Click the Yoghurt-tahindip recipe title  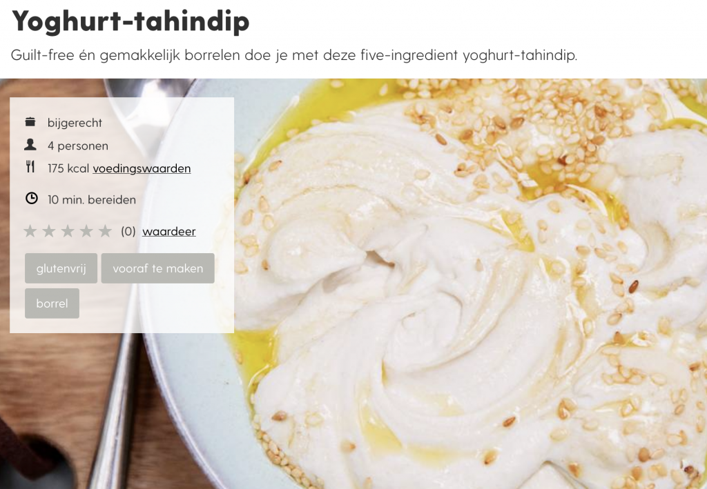pyautogui.click(x=130, y=21)
